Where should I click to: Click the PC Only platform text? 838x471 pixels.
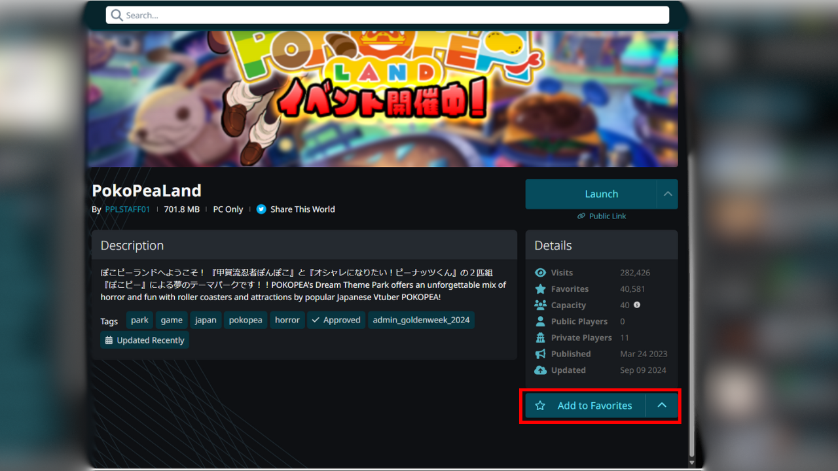coord(228,209)
